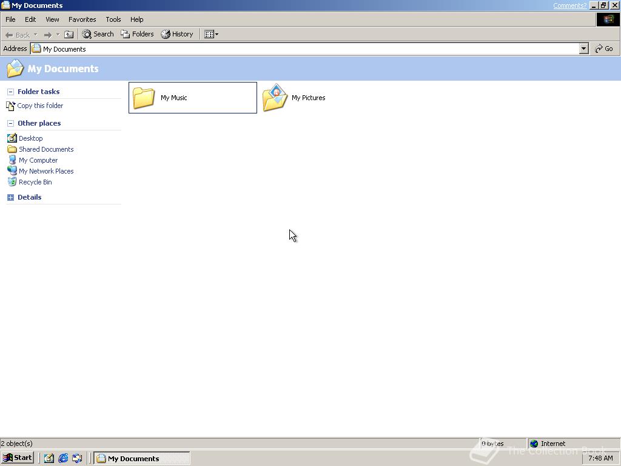Image resolution: width=621 pixels, height=466 pixels.
Task: Minimize the My Documents window
Action: (594, 5)
